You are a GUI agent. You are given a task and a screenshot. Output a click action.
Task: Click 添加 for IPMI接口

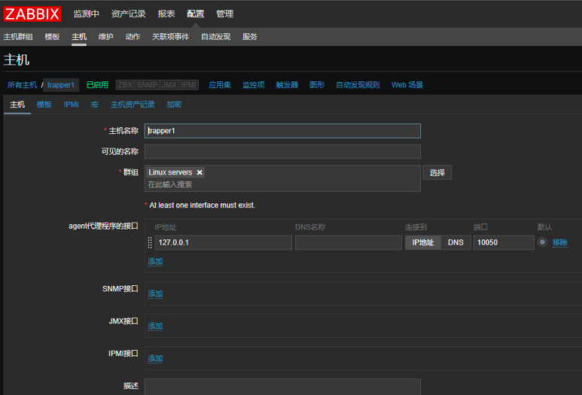point(155,359)
